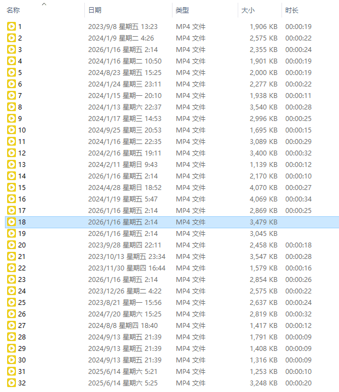Click the highlighted file 18 icon

[x=11, y=222]
